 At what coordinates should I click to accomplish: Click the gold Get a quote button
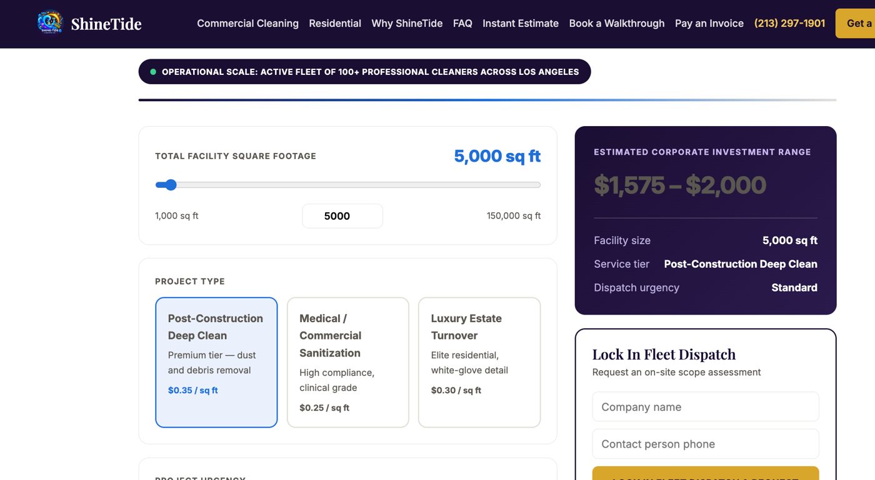[856, 23]
